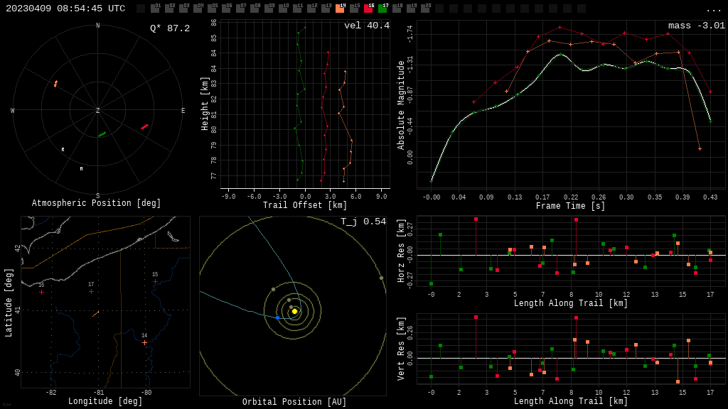Screen dimensions: 728x409
Task: Click the yellow Sun in orbital plot
Action: [x=294, y=311]
